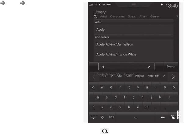Open the Library search magnifier tab
The image size is (184, 134).
[95, 16]
